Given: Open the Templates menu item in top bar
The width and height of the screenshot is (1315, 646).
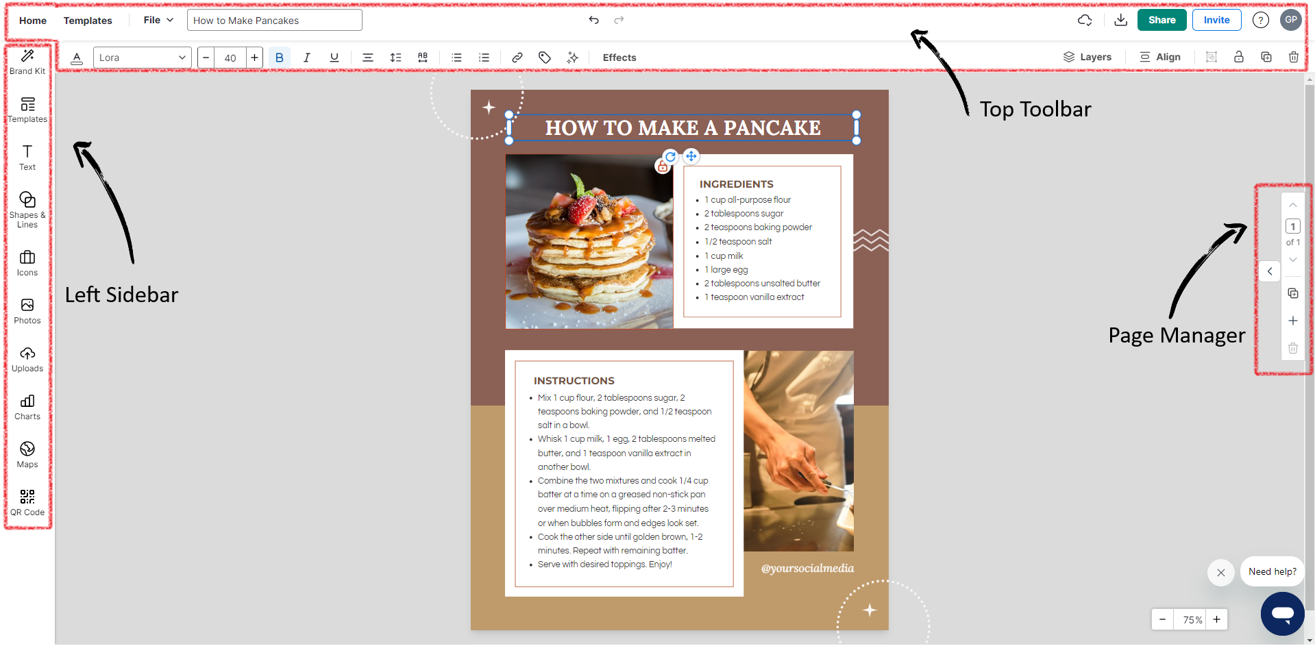Looking at the screenshot, I should coord(88,21).
